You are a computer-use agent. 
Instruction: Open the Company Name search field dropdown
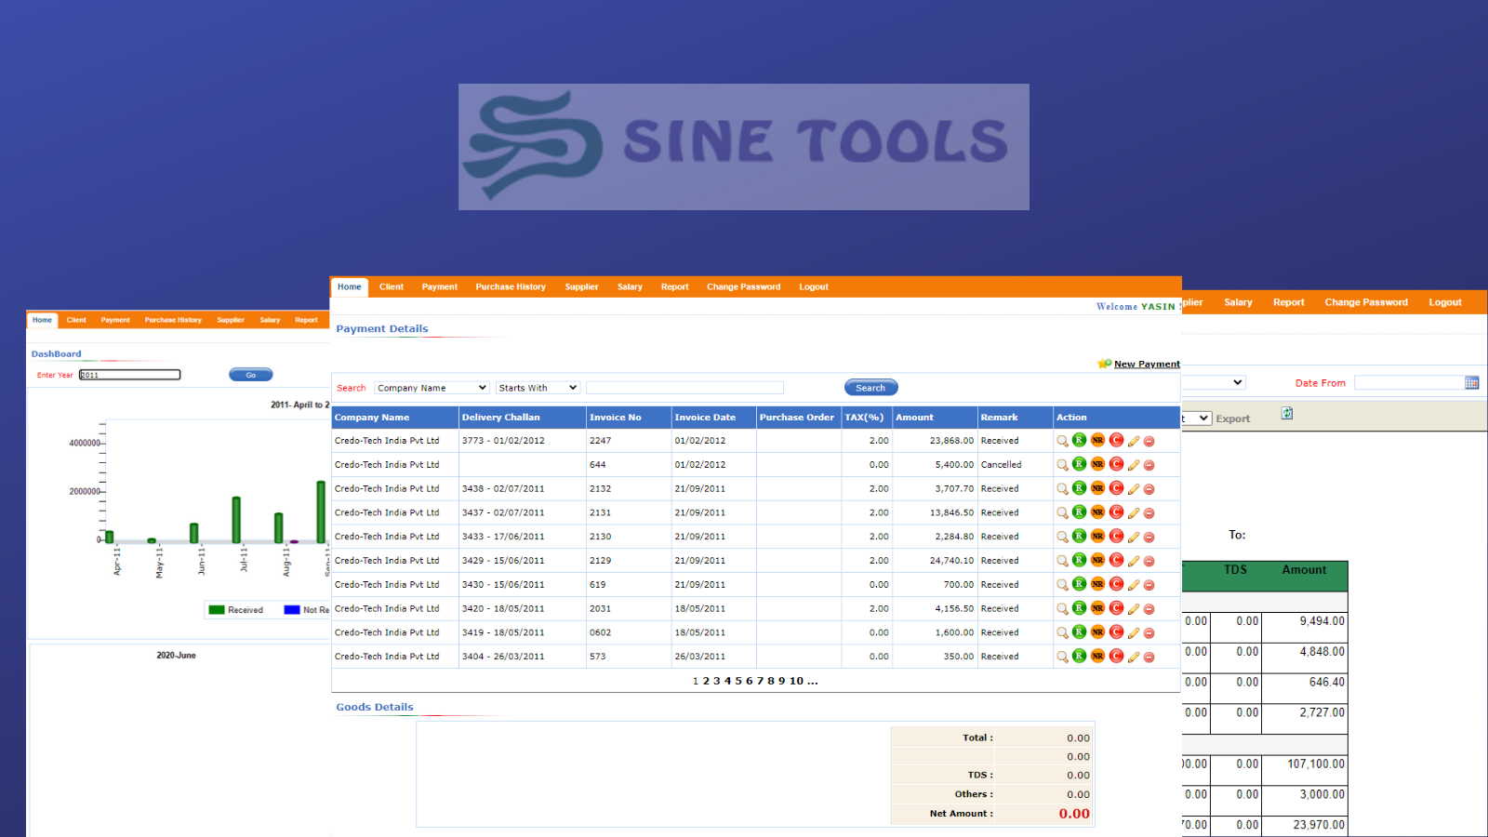(x=432, y=388)
